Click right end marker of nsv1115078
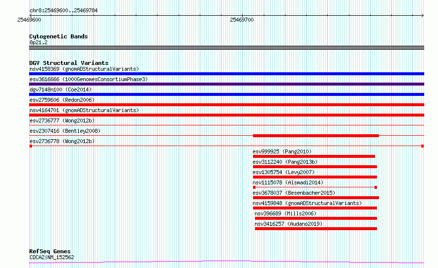438x268 pixels. coord(375,187)
